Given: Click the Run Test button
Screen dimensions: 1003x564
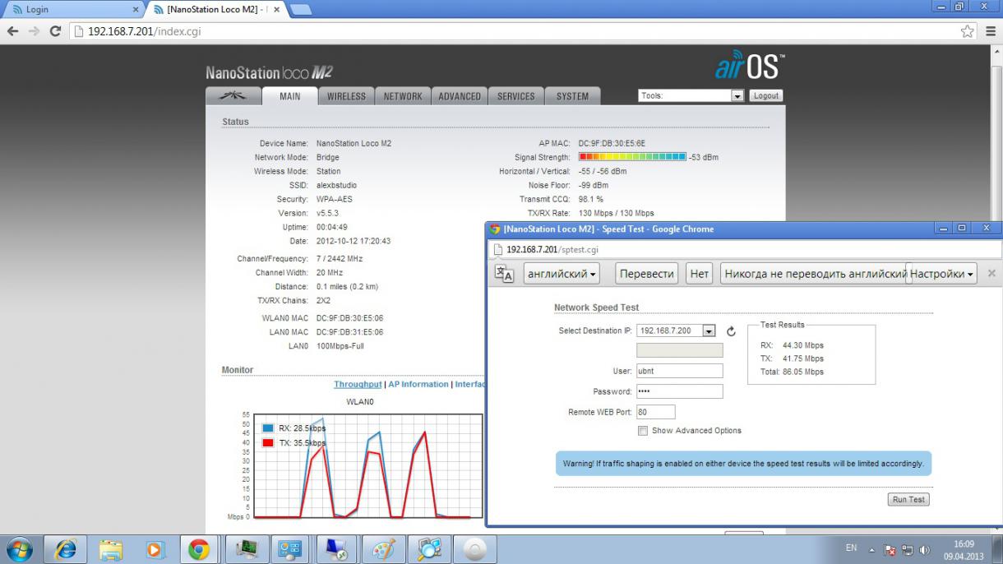Looking at the screenshot, I should (908, 499).
